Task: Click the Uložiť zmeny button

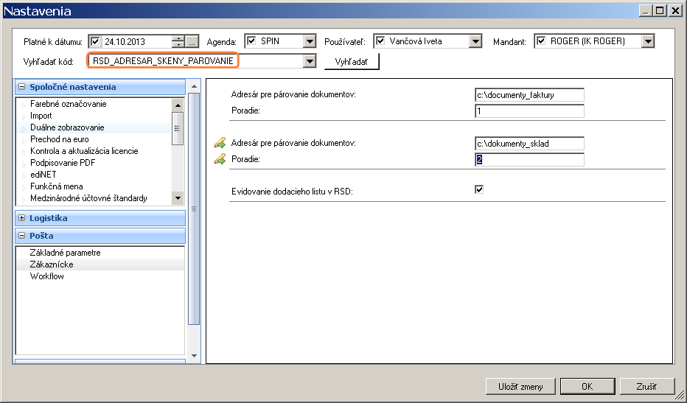Action: (x=520, y=386)
